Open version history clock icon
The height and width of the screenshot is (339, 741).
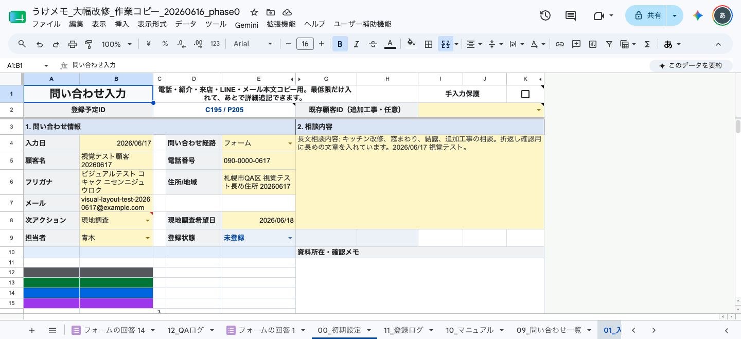click(x=545, y=15)
